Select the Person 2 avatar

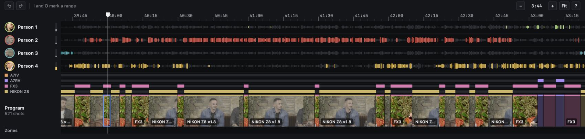point(10,40)
